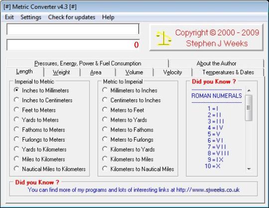The width and height of the screenshot is (269, 208).
Task: Pick Meters to Furlongs radio button
Action: (128, 140)
